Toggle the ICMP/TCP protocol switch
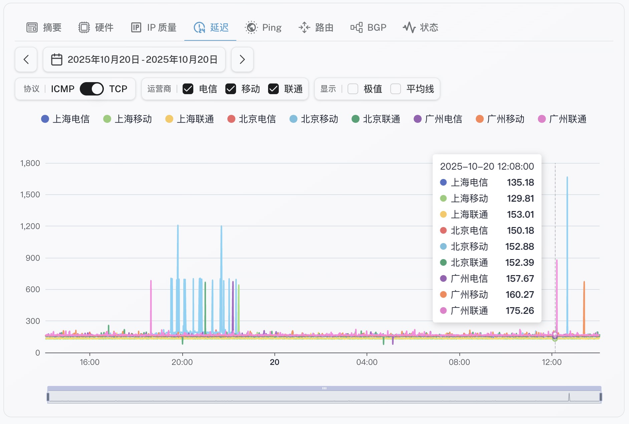 click(x=91, y=89)
